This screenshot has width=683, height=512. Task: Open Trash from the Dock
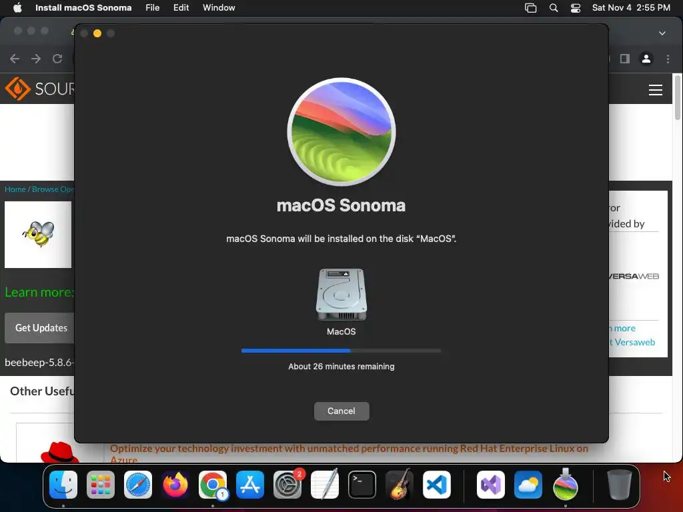pyautogui.click(x=619, y=485)
